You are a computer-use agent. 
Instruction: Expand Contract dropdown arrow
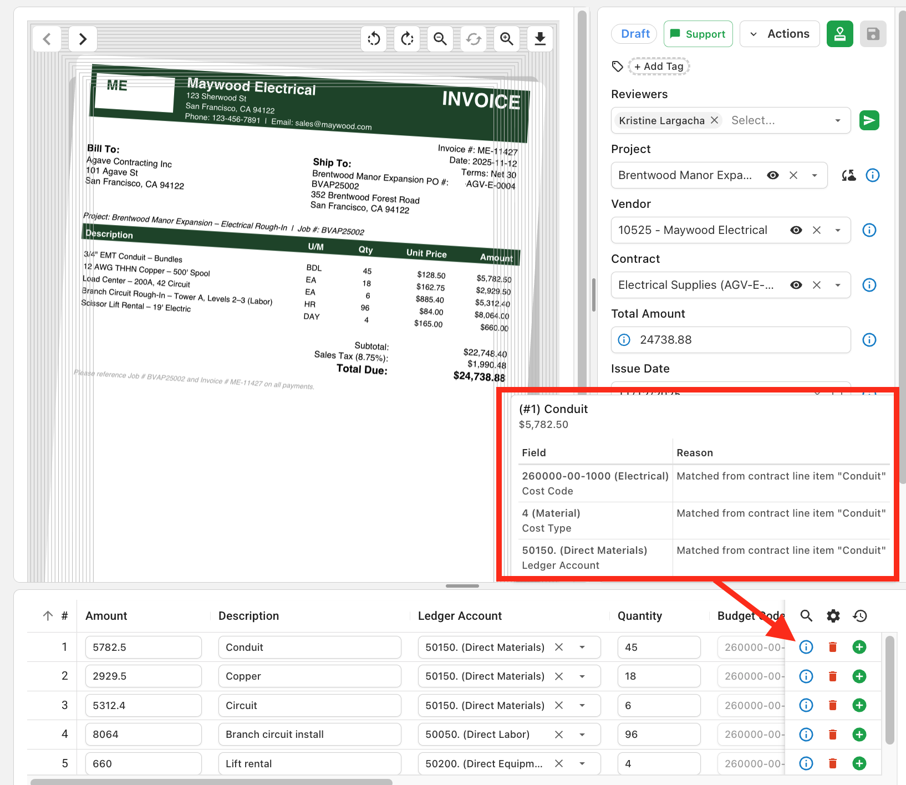click(838, 285)
